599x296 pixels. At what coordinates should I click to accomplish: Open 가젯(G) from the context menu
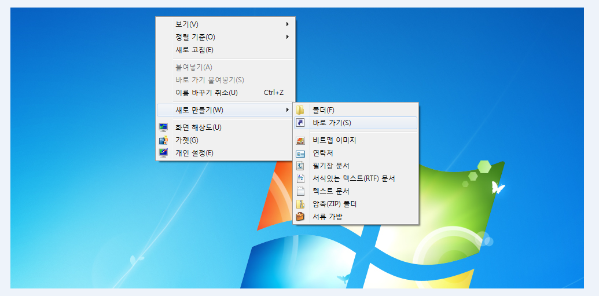(225, 140)
